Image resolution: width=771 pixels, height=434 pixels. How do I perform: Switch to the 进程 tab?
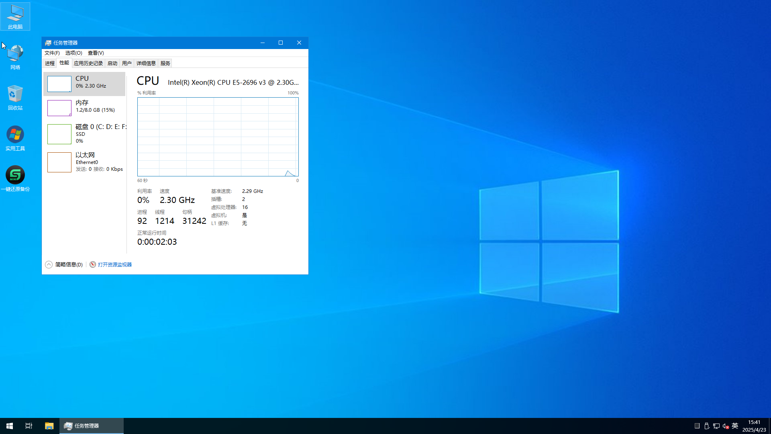(50, 63)
